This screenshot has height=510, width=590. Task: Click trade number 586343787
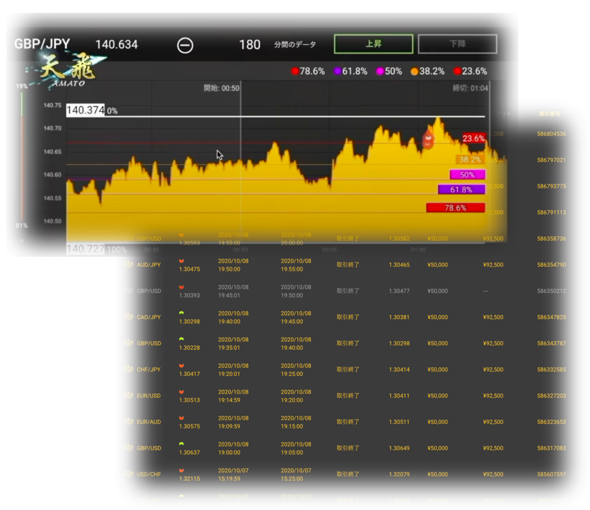click(x=551, y=343)
